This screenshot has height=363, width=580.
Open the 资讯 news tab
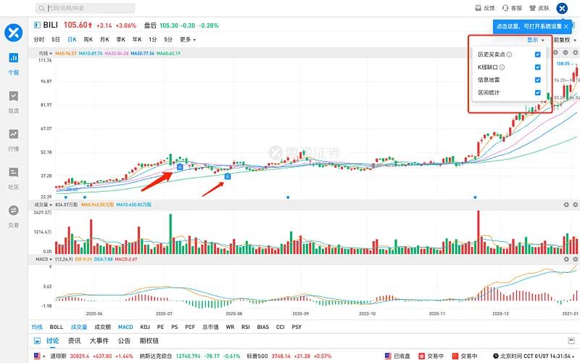[75, 340]
